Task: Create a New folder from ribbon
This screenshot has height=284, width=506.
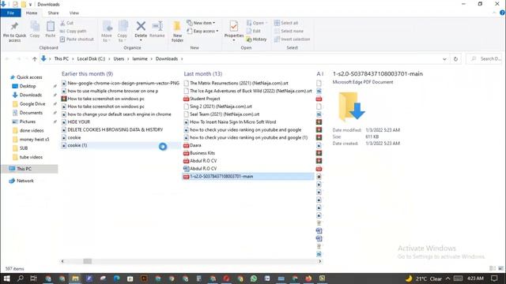Action: tap(177, 32)
